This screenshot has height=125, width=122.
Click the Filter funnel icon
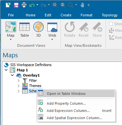click(25, 80)
